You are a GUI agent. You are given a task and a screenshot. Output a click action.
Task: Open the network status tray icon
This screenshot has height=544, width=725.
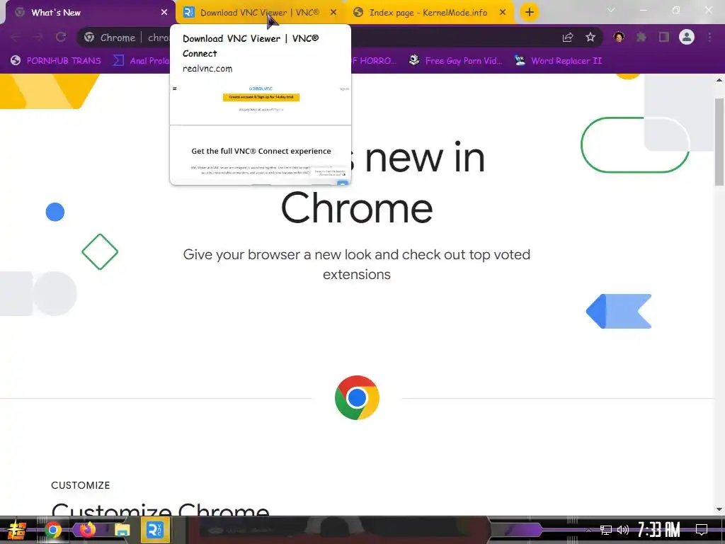606,530
